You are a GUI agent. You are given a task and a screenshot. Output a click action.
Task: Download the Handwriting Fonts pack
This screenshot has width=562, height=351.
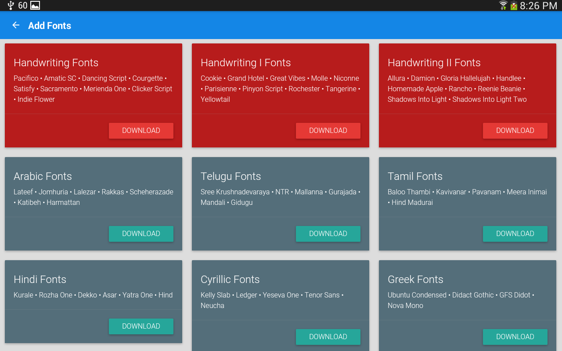click(x=141, y=131)
